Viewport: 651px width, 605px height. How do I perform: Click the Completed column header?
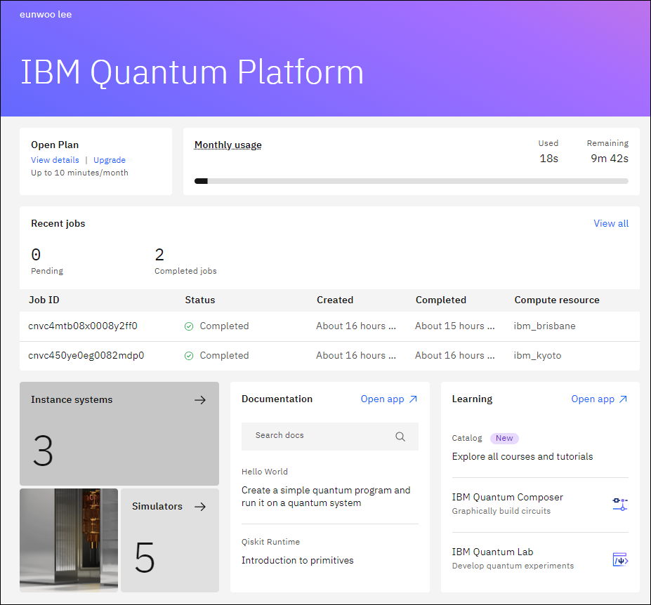(440, 300)
